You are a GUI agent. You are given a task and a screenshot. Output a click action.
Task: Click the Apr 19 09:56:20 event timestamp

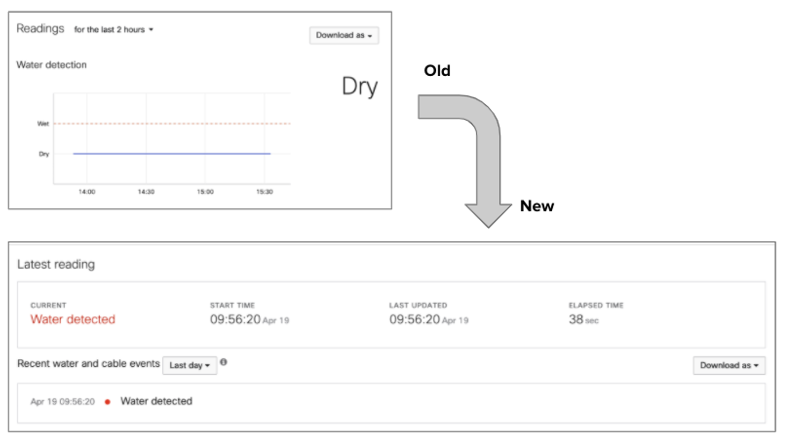pyautogui.click(x=62, y=402)
